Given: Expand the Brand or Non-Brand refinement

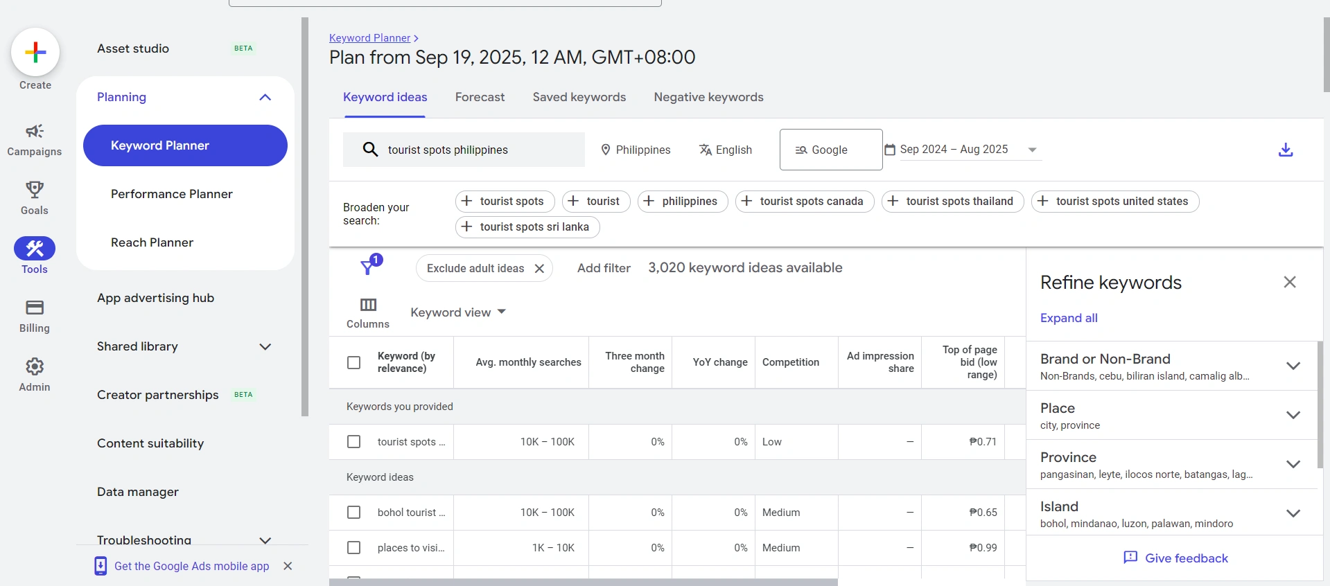Looking at the screenshot, I should pyautogui.click(x=1293, y=366).
